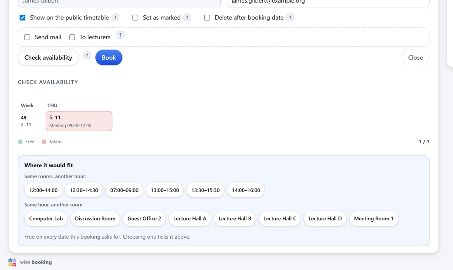This screenshot has width=453, height=270.
Task: Pick Lecture Hall C room
Action: coord(280,219)
